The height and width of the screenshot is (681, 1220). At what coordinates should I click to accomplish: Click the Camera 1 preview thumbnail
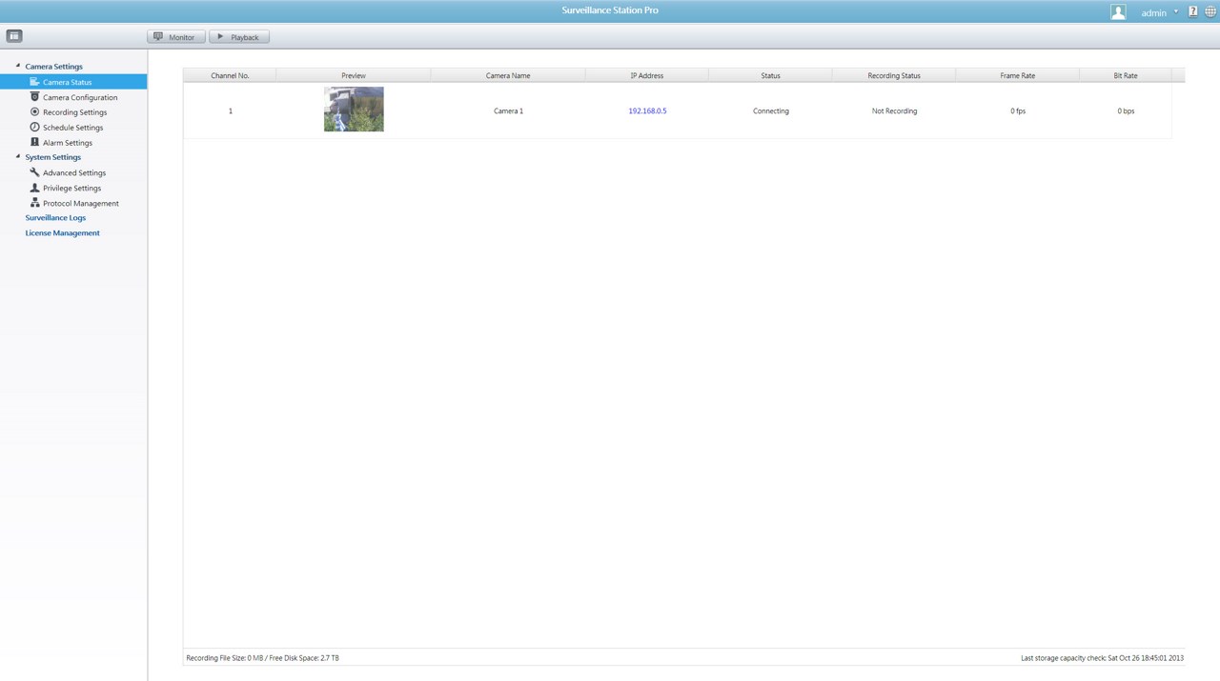pyautogui.click(x=354, y=109)
